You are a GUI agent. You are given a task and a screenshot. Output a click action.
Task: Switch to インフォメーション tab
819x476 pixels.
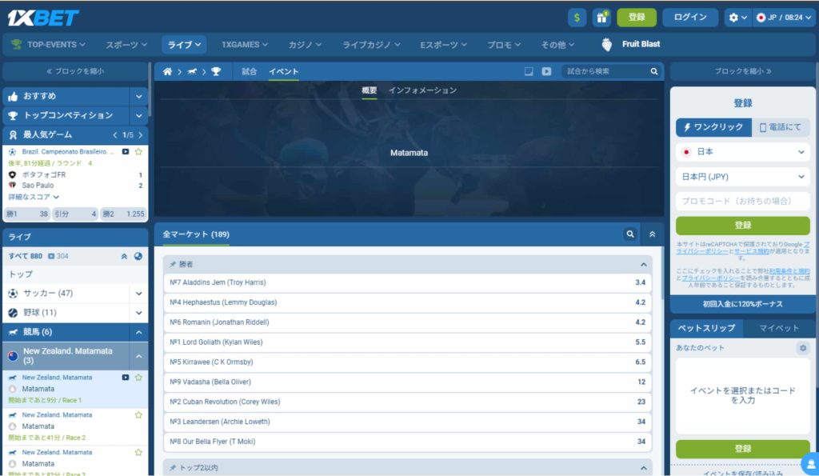[422, 90]
